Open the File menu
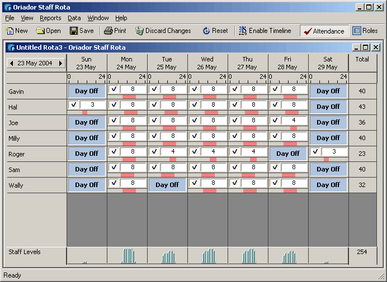Screen dimensions: 387x282 10,18
